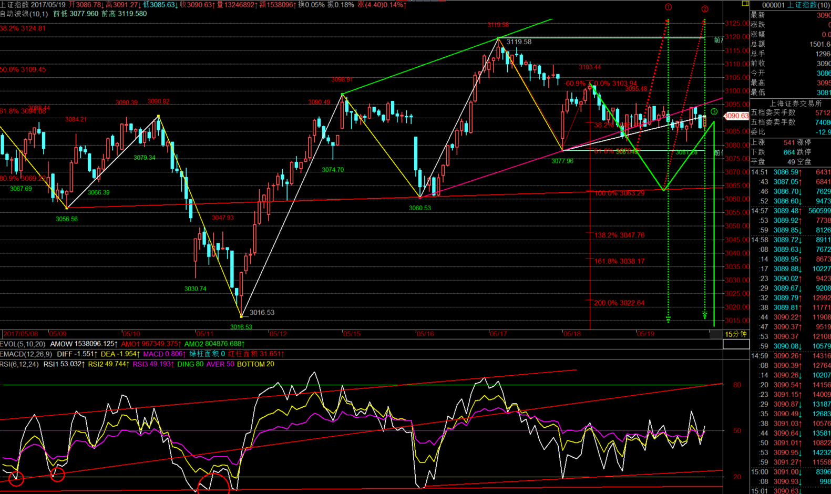
Task: Click the AMOW 1538096.125 value
Action: (x=84, y=344)
